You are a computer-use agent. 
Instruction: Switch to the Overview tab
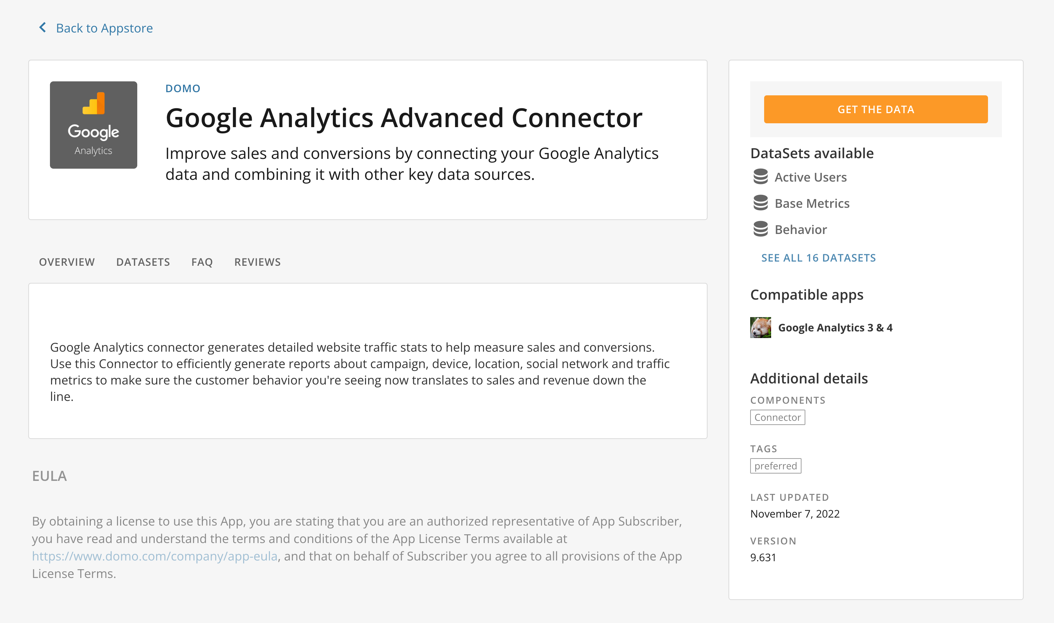click(67, 262)
